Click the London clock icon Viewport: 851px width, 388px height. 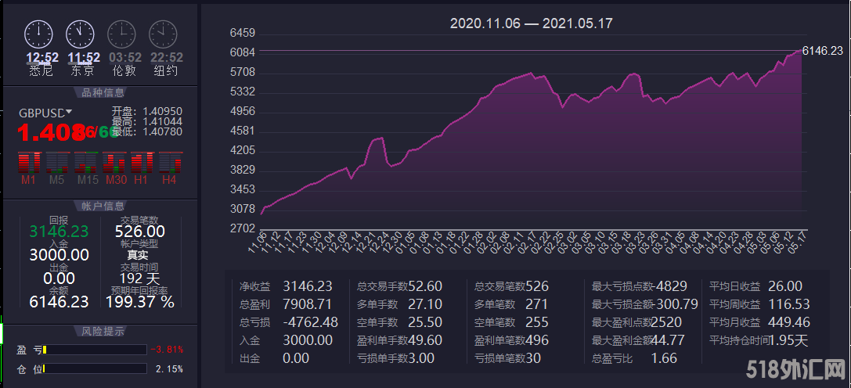pyautogui.click(x=121, y=34)
